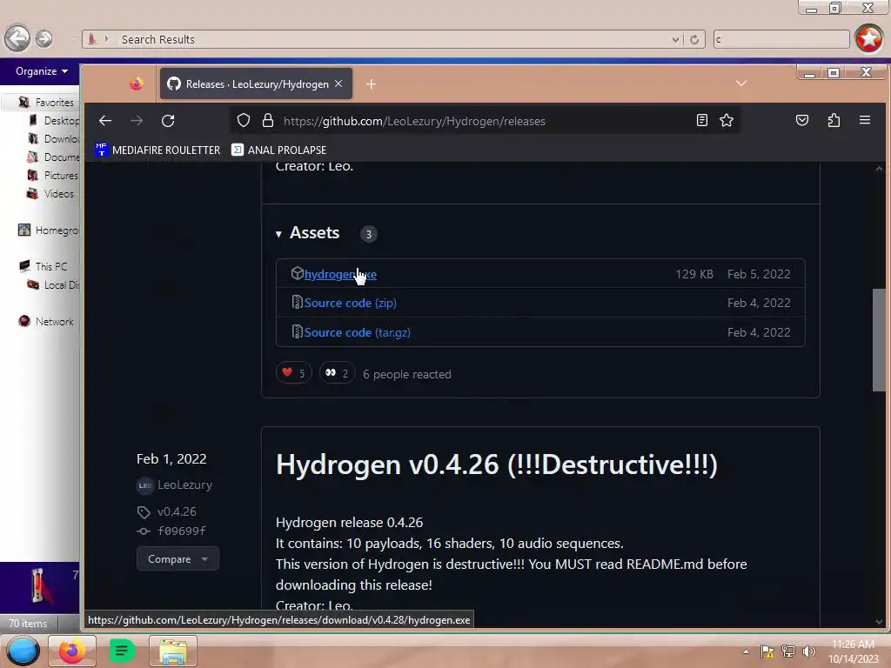Click volume speaker tray icon

click(x=808, y=651)
